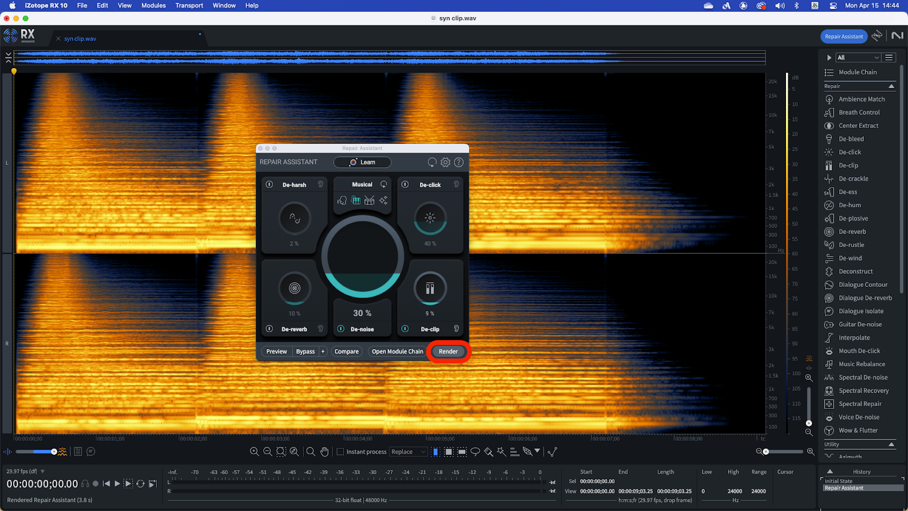Open the Modules menu
The width and height of the screenshot is (908, 511).
coord(153,6)
